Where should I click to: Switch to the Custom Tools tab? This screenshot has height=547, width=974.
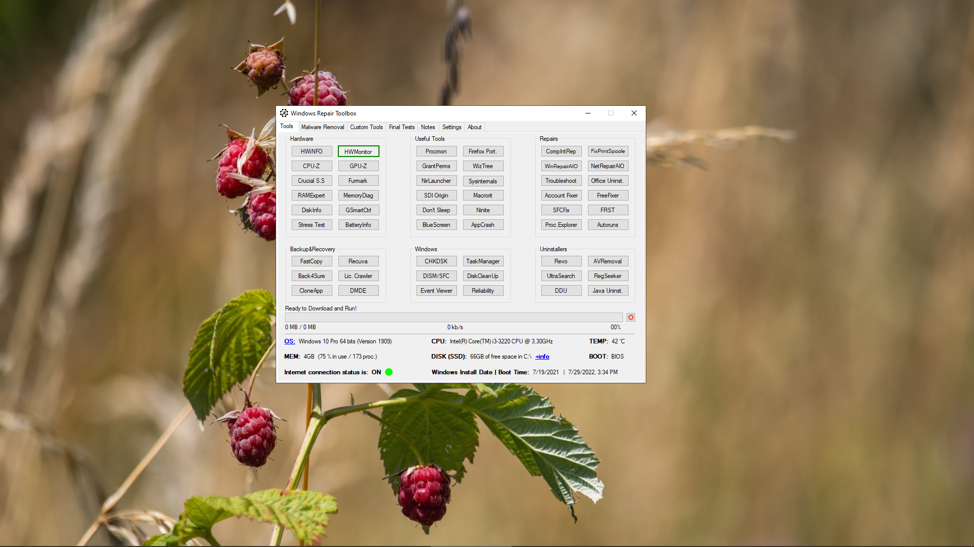pyautogui.click(x=366, y=127)
